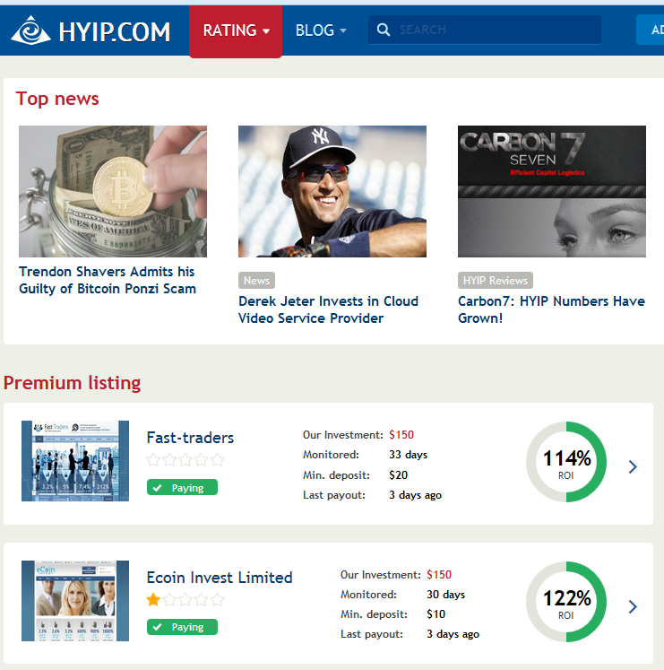Open the Bitcoin jar news thumbnail
The width and height of the screenshot is (664, 670).
tap(113, 191)
